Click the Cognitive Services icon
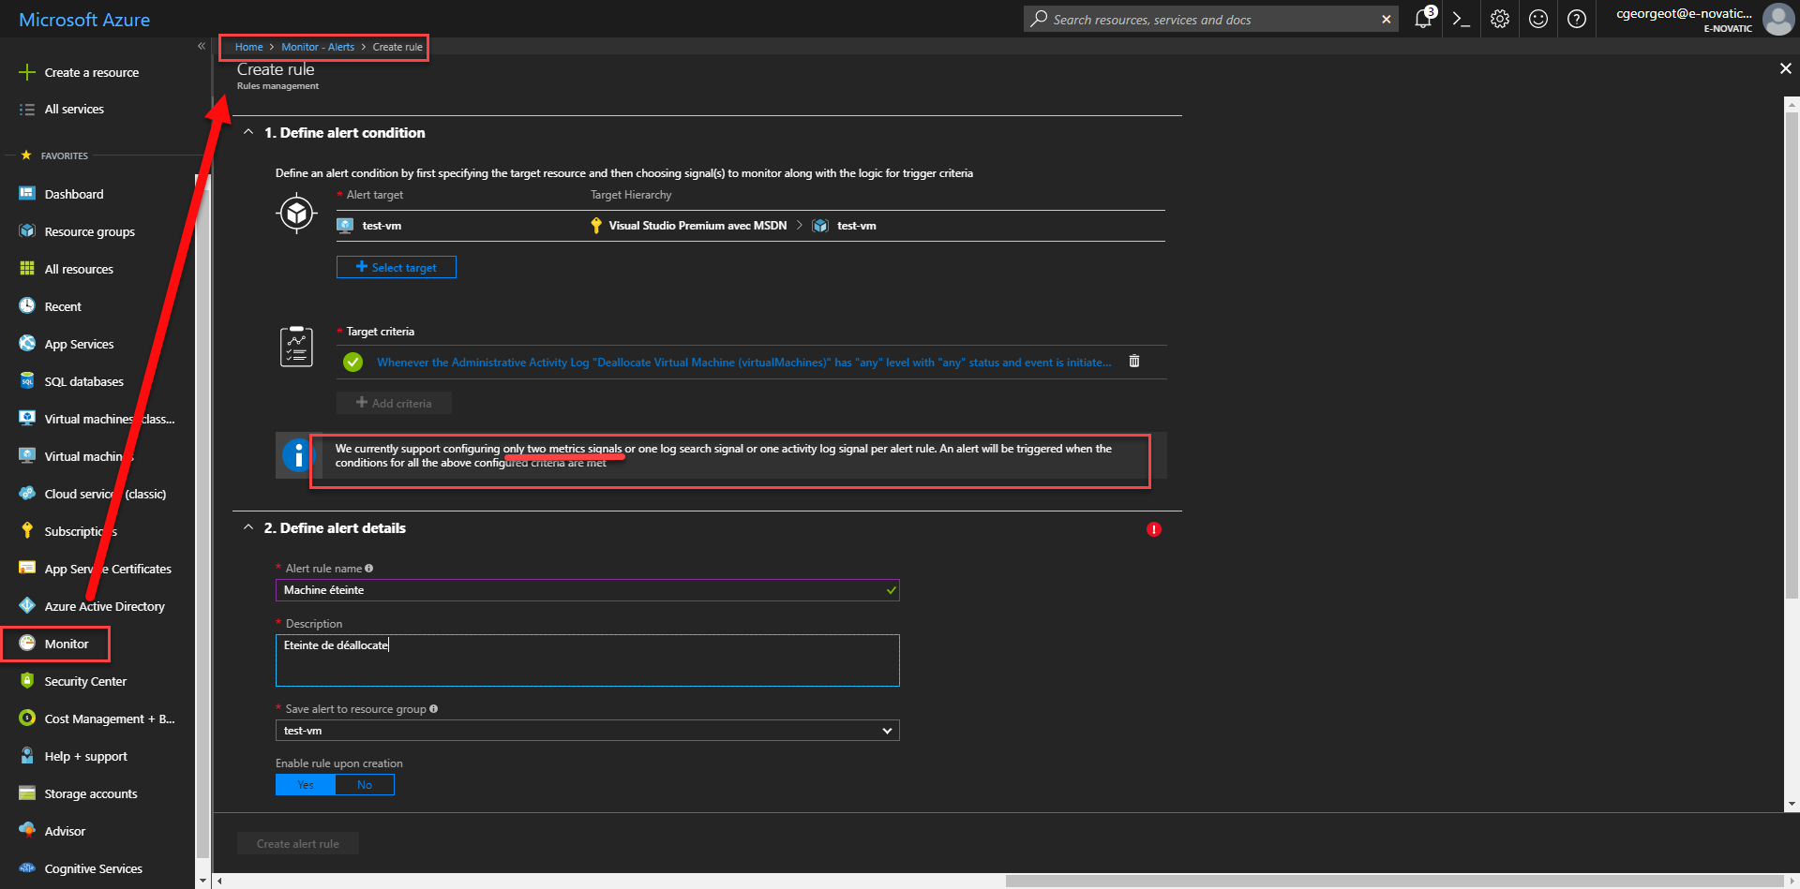1800x889 pixels. coord(27,868)
